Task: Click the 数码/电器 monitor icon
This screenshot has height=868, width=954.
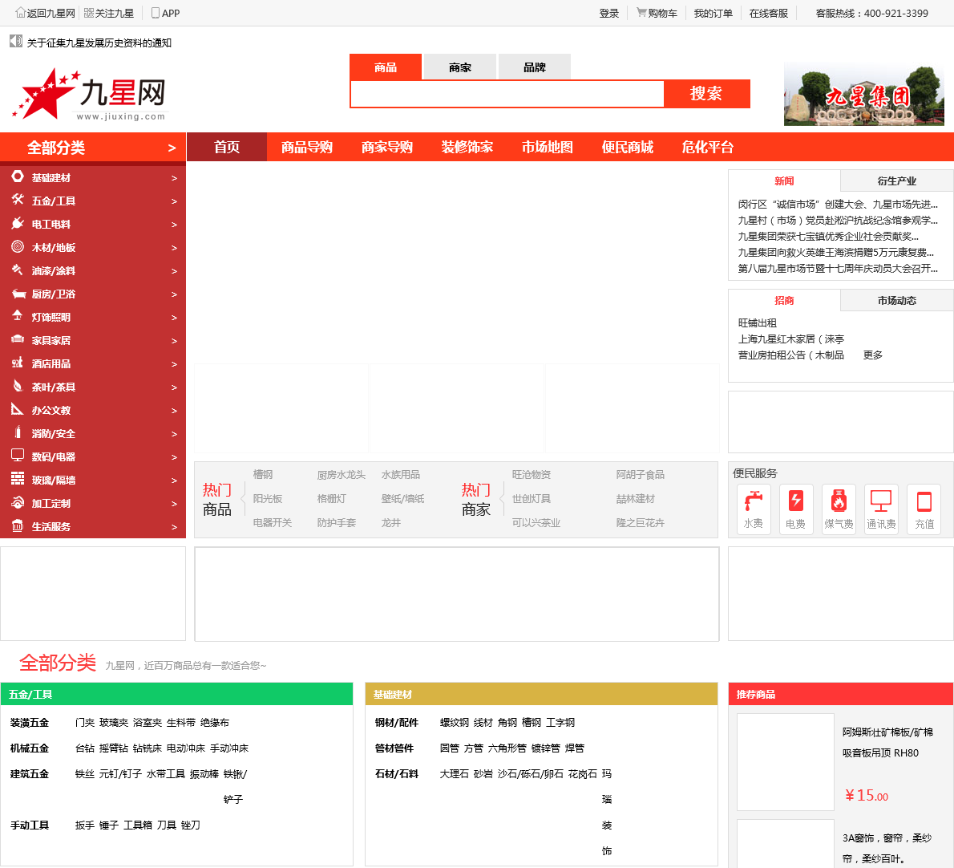Action: click(x=18, y=456)
